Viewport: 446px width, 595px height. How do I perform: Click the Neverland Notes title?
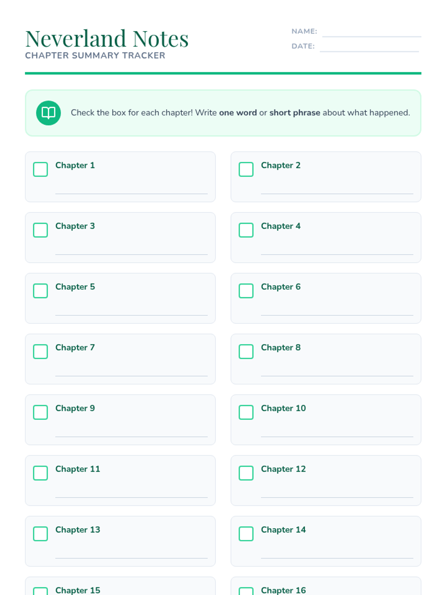click(x=107, y=39)
